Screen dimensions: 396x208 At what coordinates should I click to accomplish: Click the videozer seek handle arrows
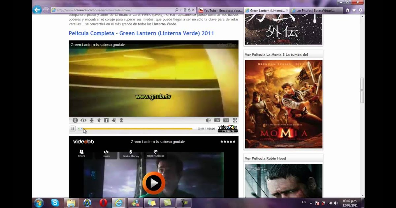80,129
